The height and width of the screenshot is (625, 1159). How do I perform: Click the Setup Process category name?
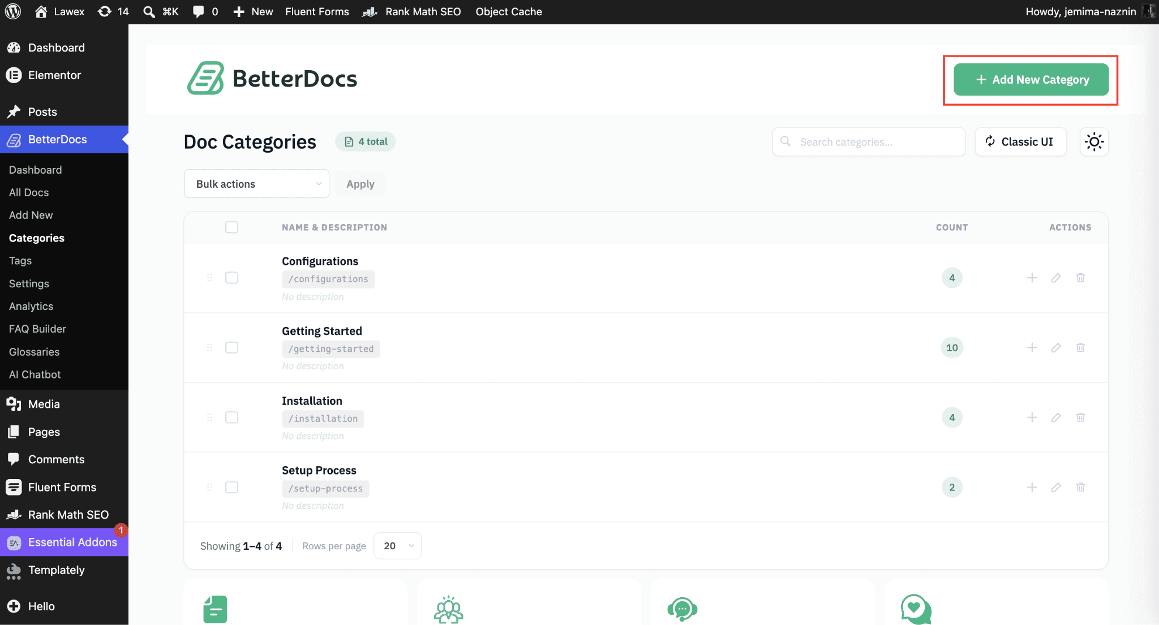[319, 471]
